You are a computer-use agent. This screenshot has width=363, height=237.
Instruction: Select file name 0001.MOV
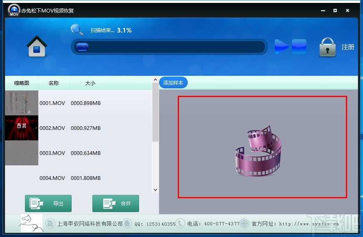[52, 103]
